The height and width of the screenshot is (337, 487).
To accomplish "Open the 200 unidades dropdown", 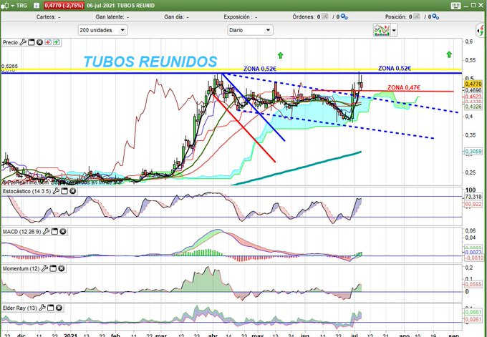I will [102, 30].
